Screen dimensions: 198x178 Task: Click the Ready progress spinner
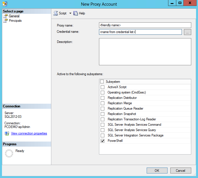(x=9, y=153)
